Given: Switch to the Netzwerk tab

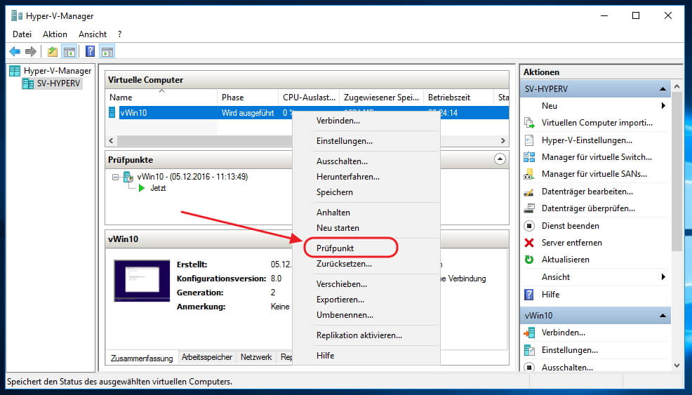Looking at the screenshot, I should click(256, 357).
